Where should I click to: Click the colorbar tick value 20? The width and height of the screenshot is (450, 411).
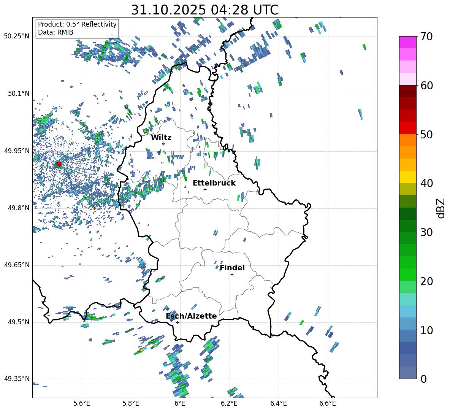click(x=426, y=281)
